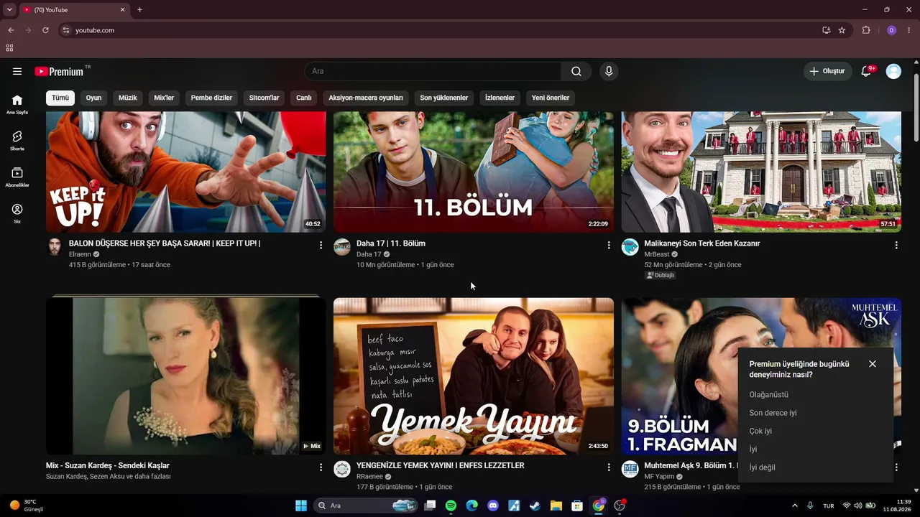Select the Oyun filter chip
Image resolution: width=920 pixels, height=517 pixels.
(x=94, y=98)
